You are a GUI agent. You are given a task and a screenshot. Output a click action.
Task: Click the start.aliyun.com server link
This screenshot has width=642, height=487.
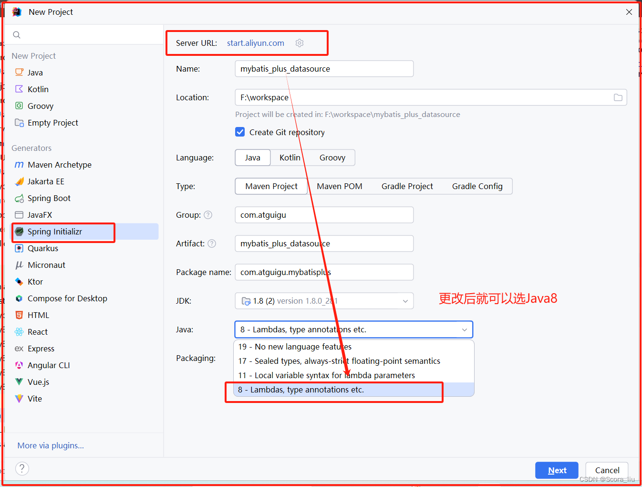(x=256, y=43)
